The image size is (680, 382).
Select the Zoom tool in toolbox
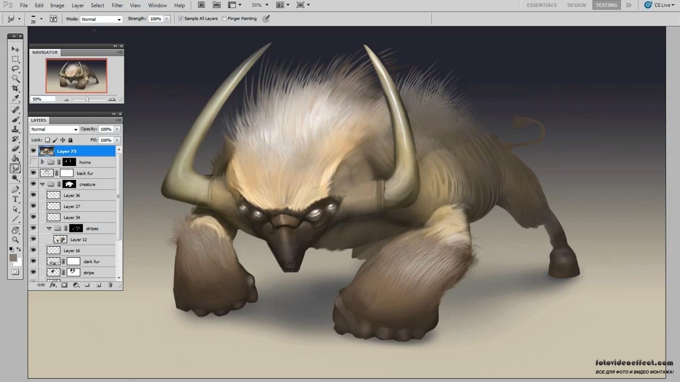[x=15, y=240]
